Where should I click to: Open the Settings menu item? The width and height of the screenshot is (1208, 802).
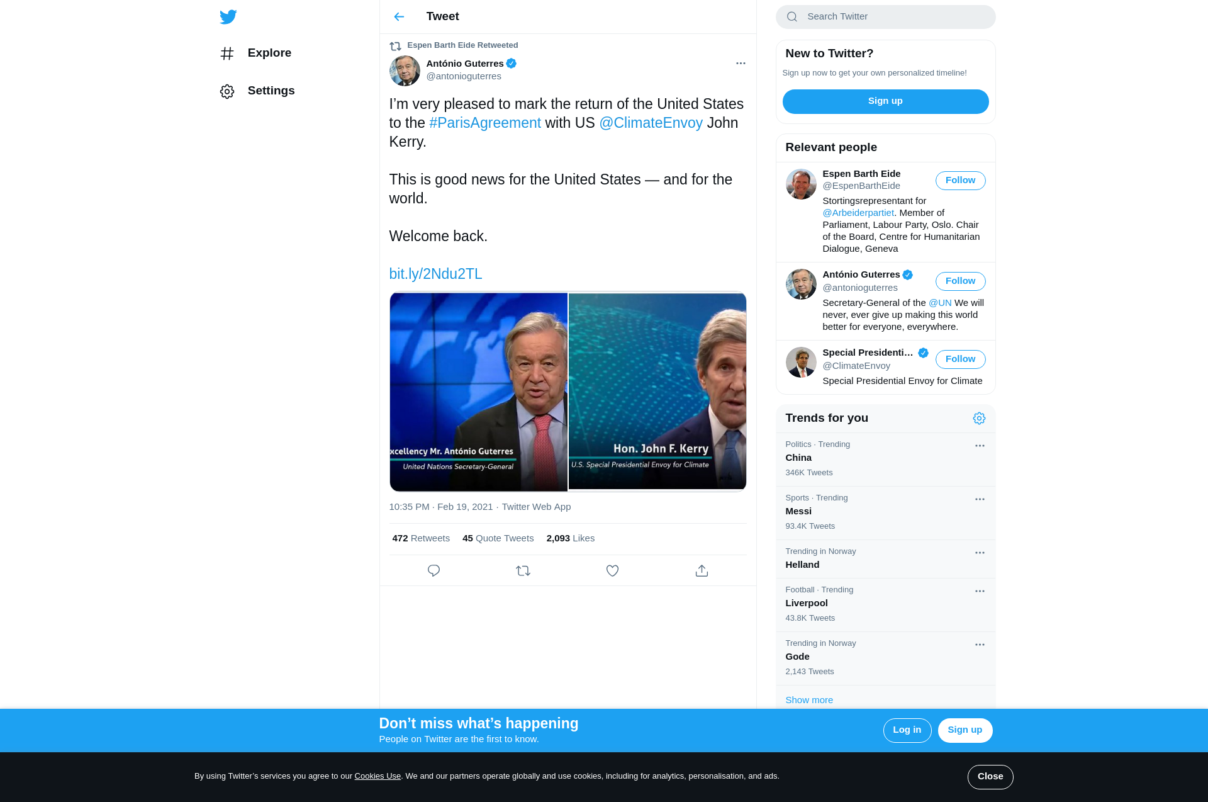[271, 91]
